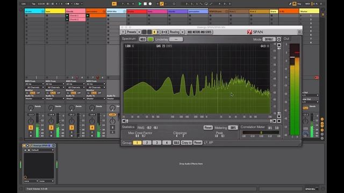Launch the first pink Chords clip
The height and width of the screenshot is (193, 344).
tap(67, 16)
